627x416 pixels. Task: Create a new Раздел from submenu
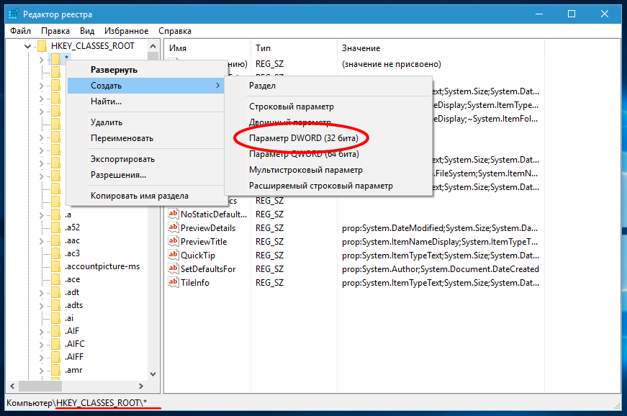(x=328, y=86)
